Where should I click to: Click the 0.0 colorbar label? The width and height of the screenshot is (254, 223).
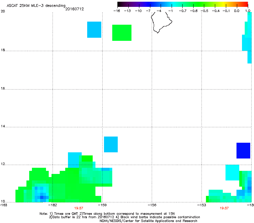[237, 11]
